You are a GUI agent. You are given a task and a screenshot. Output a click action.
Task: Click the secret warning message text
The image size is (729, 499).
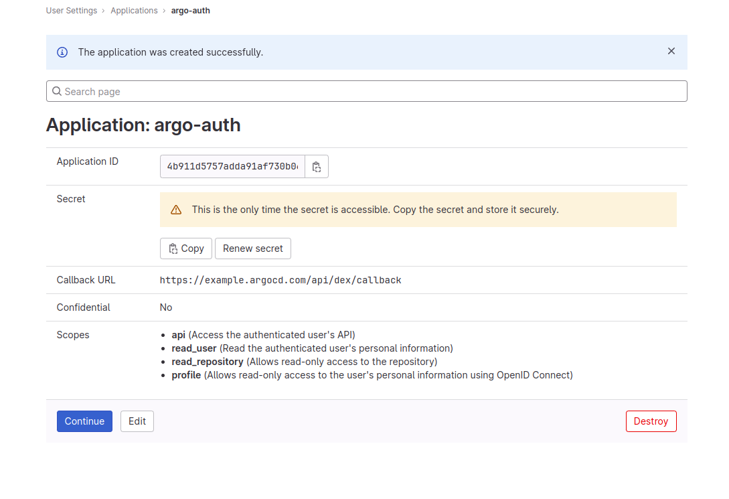(x=375, y=210)
